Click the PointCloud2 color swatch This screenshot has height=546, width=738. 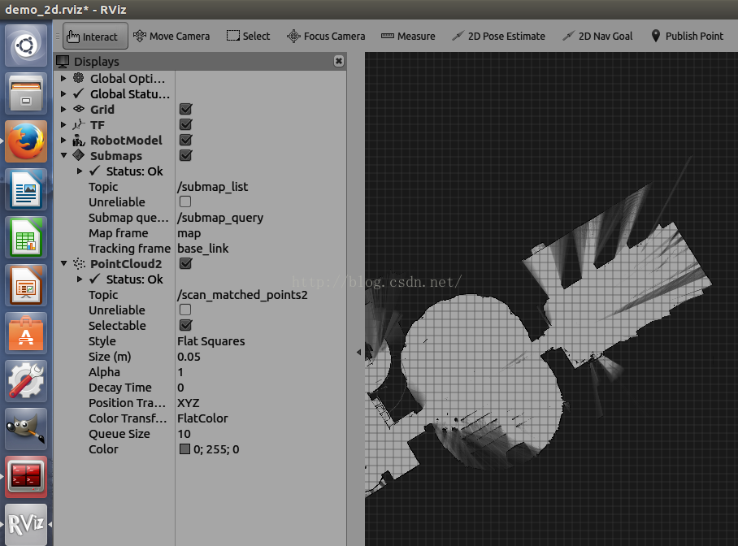click(x=185, y=449)
